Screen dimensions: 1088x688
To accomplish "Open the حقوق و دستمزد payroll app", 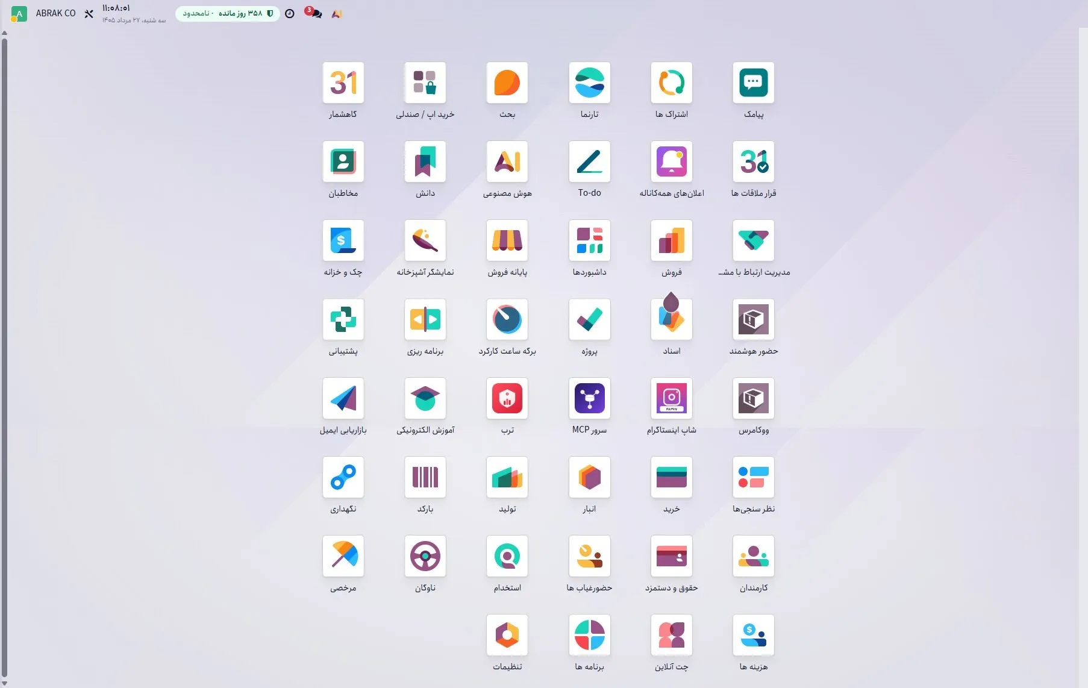I will point(672,556).
